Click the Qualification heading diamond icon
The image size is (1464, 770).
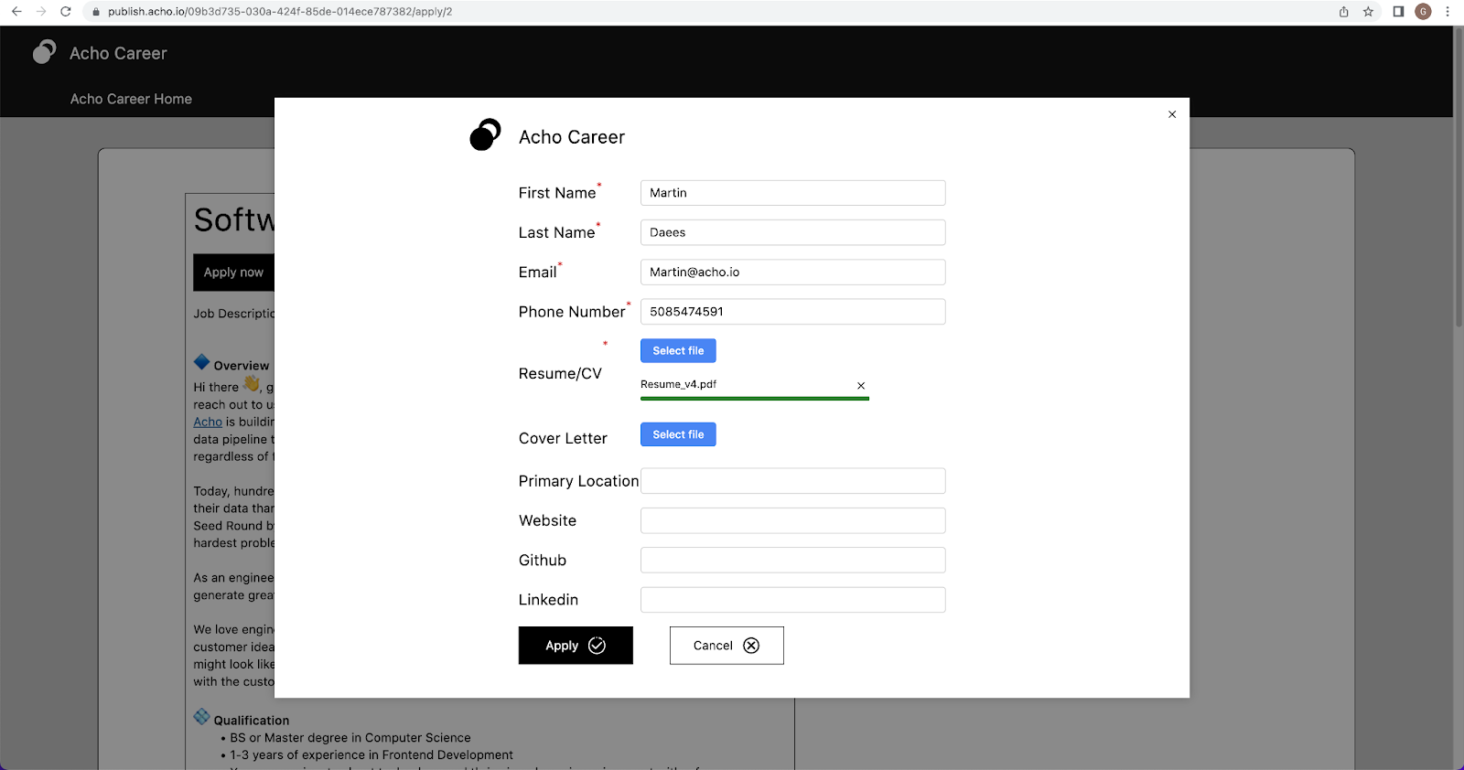pos(202,717)
